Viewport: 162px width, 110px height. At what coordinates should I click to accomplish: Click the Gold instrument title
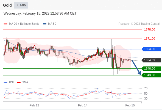(x=7, y=5)
